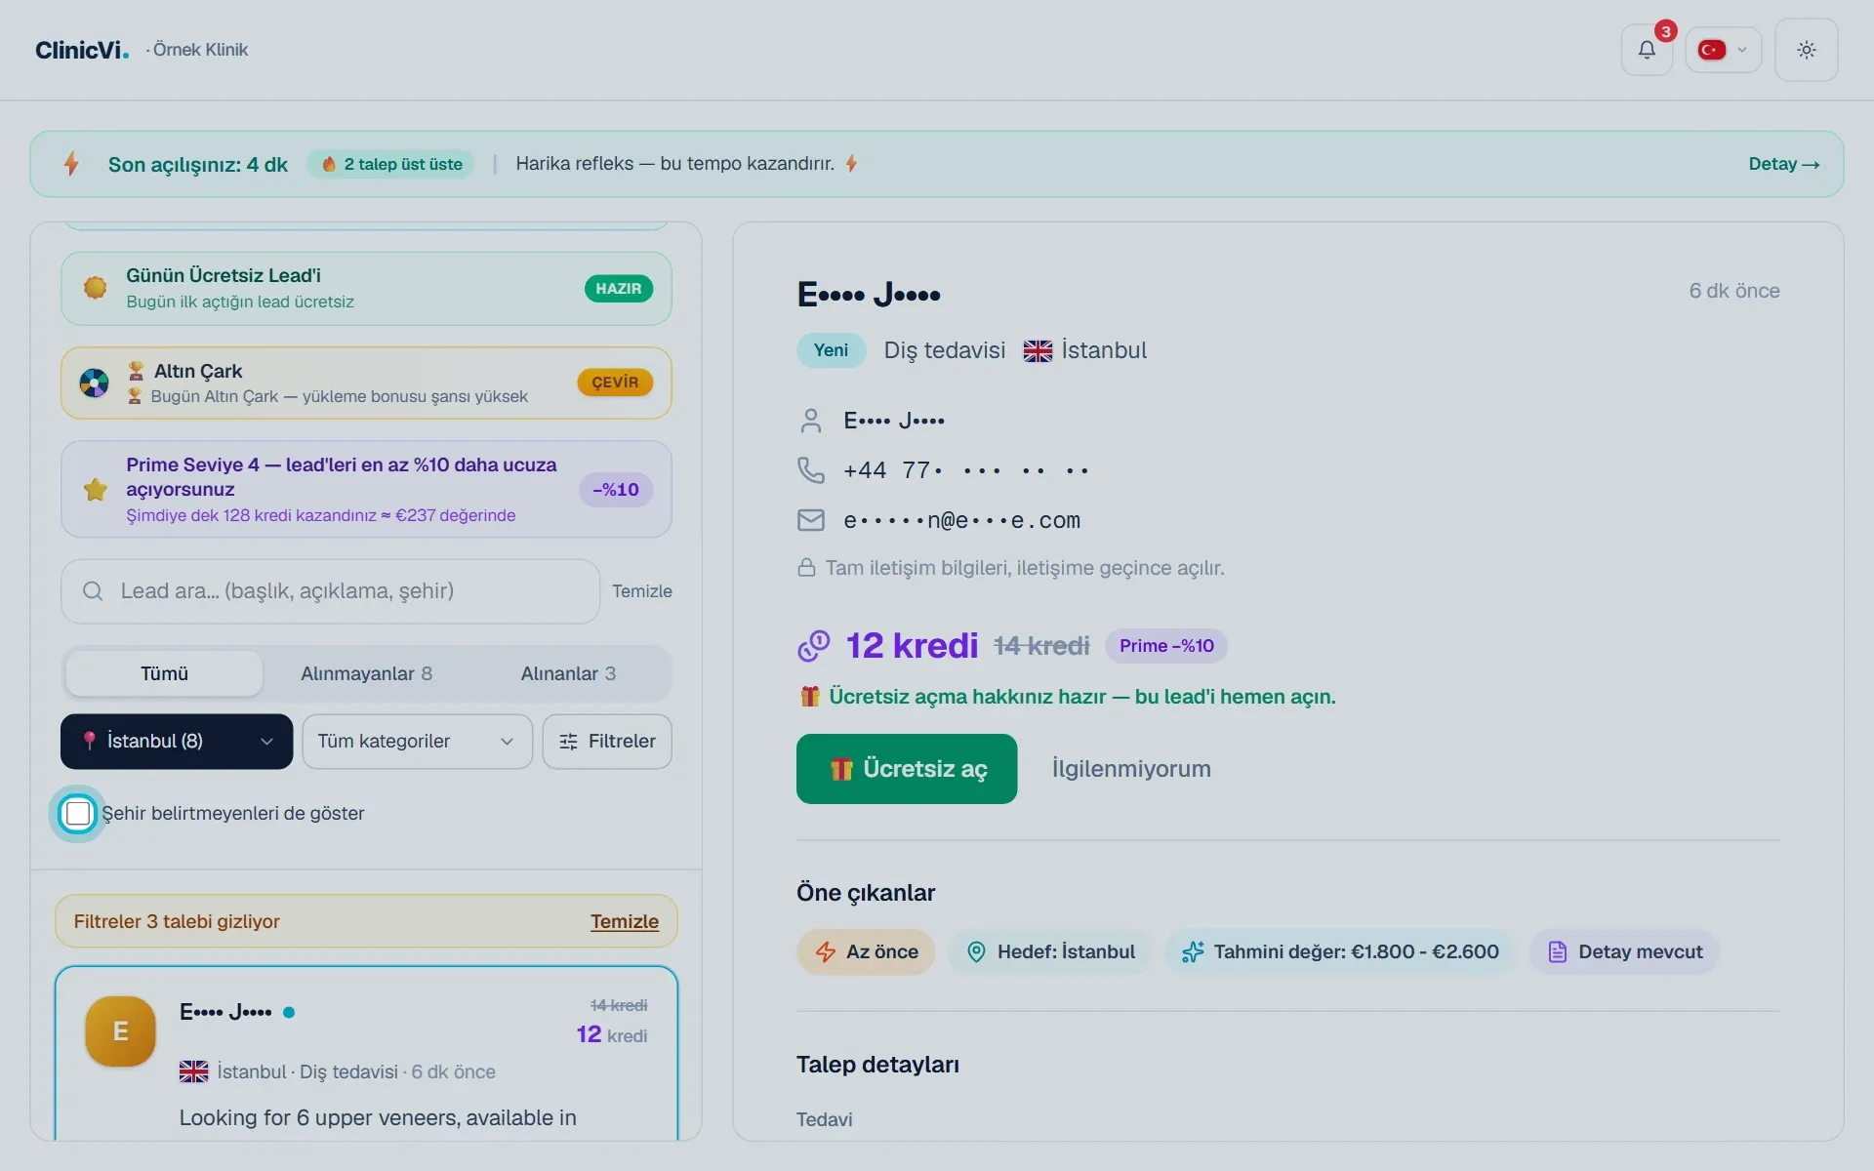Click the -%10 Prime badge
1874x1171 pixels.
pyautogui.click(x=616, y=490)
